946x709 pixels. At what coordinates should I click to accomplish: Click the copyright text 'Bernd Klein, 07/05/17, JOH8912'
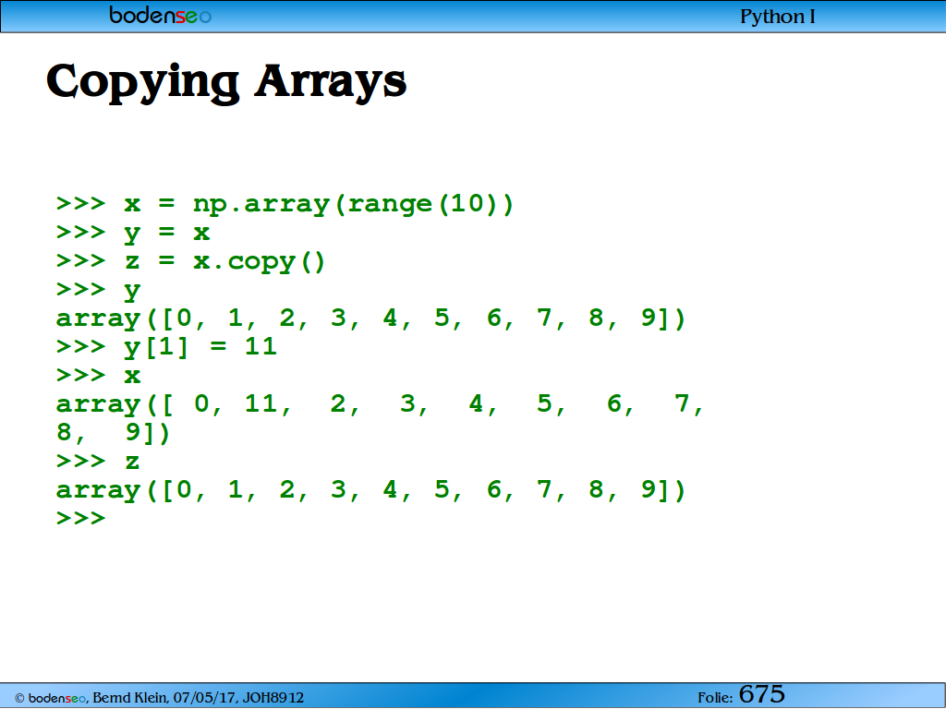click(199, 698)
